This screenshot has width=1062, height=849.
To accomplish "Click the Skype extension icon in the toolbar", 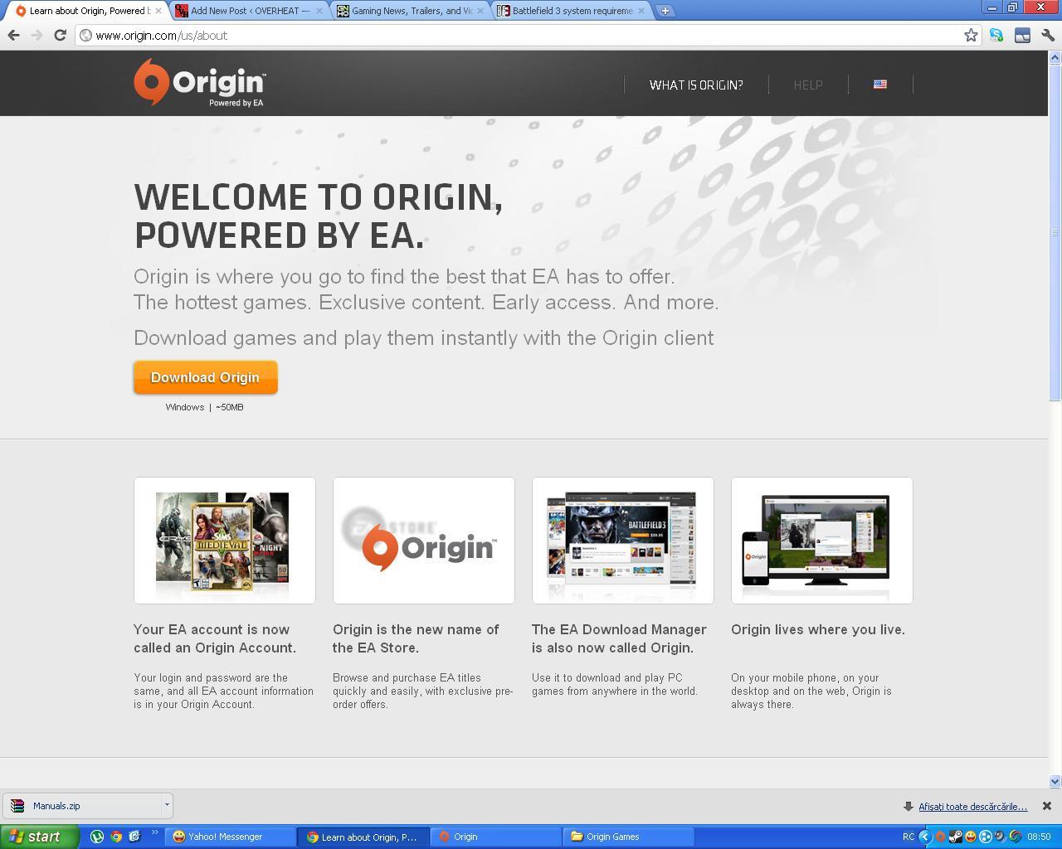I will click(x=996, y=35).
